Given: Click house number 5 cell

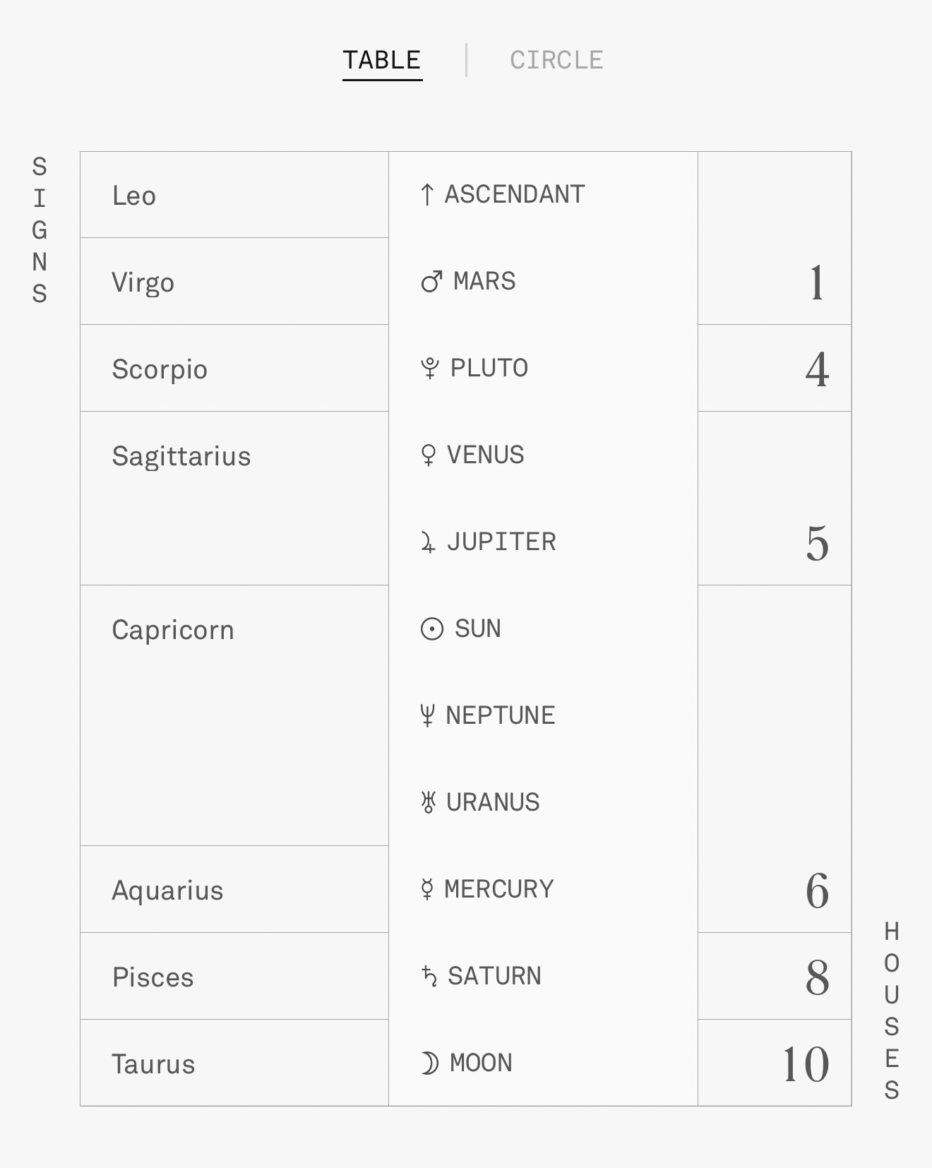Looking at the screenshot, I should [x=775, y=498].
